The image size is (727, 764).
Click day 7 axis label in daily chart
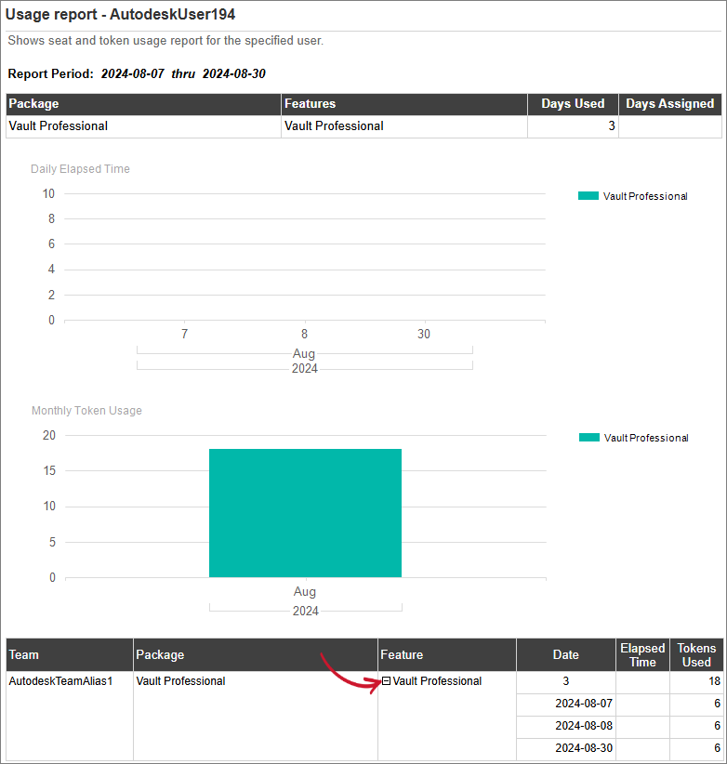pyautogui.click(x=184, y=334)
